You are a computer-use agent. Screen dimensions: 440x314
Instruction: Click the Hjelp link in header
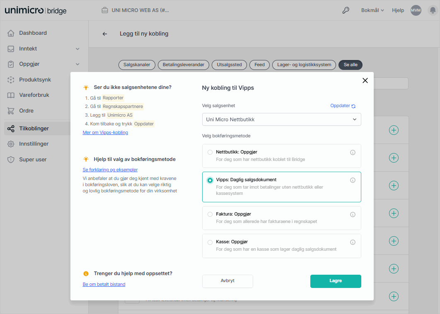coord(398,10)
